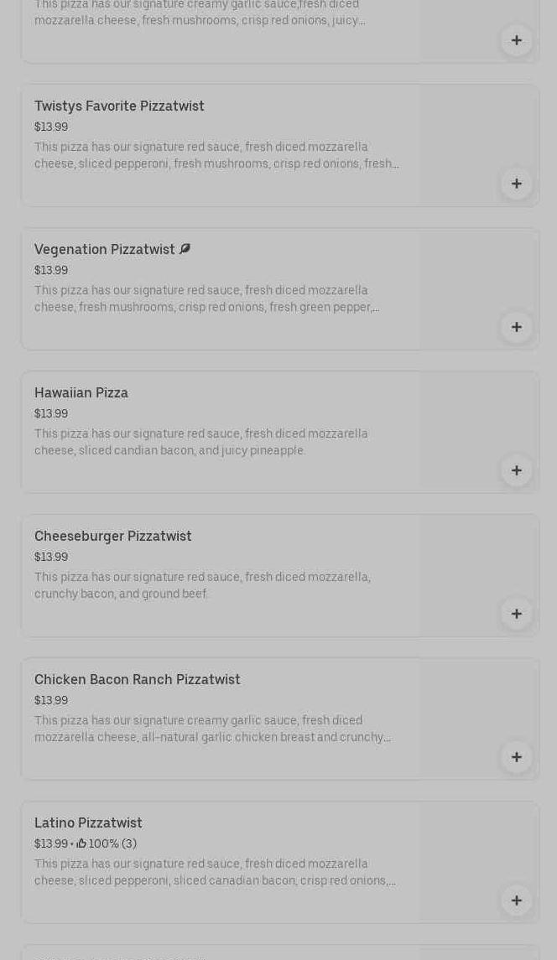The image size is (557, 960).
Task: Add Chicken Bacon Ranch Pizzatwist to order
Action: tap(516, 757)
